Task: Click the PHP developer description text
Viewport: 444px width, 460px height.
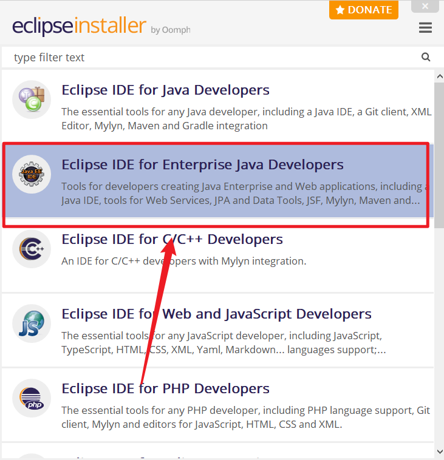Action: point(245,417)
